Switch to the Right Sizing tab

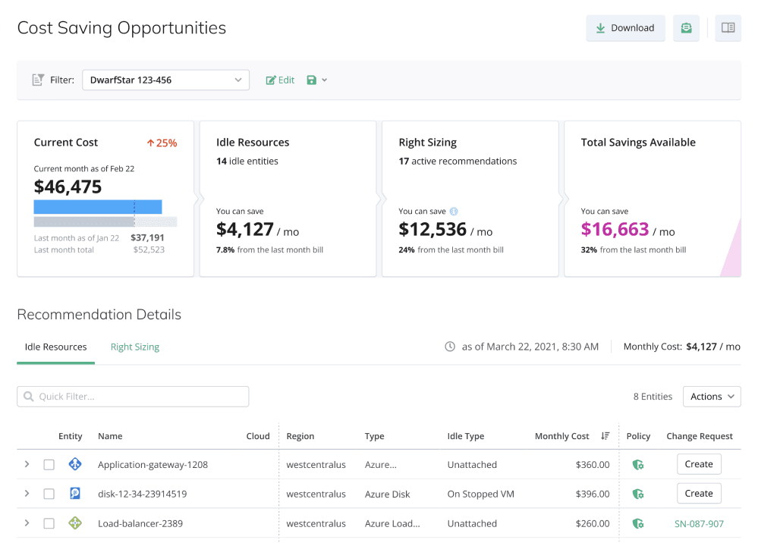tap(135, 347)
